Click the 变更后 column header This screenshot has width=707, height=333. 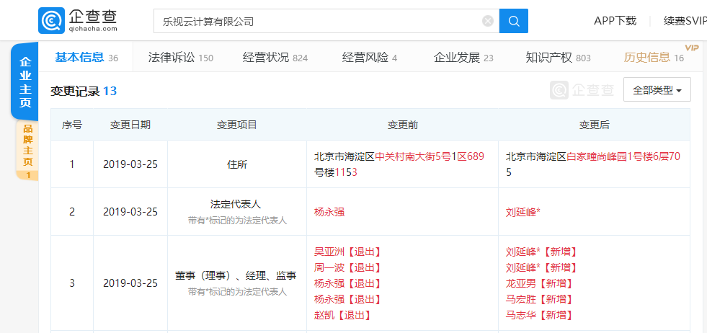tap(595, 125)
